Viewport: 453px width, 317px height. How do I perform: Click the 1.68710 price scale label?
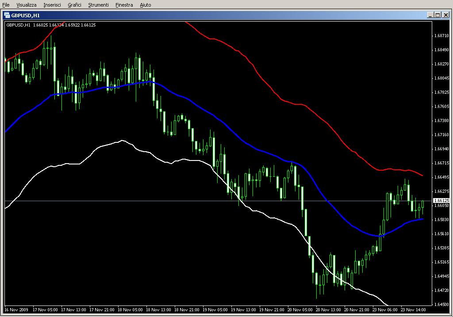point(442,35)
